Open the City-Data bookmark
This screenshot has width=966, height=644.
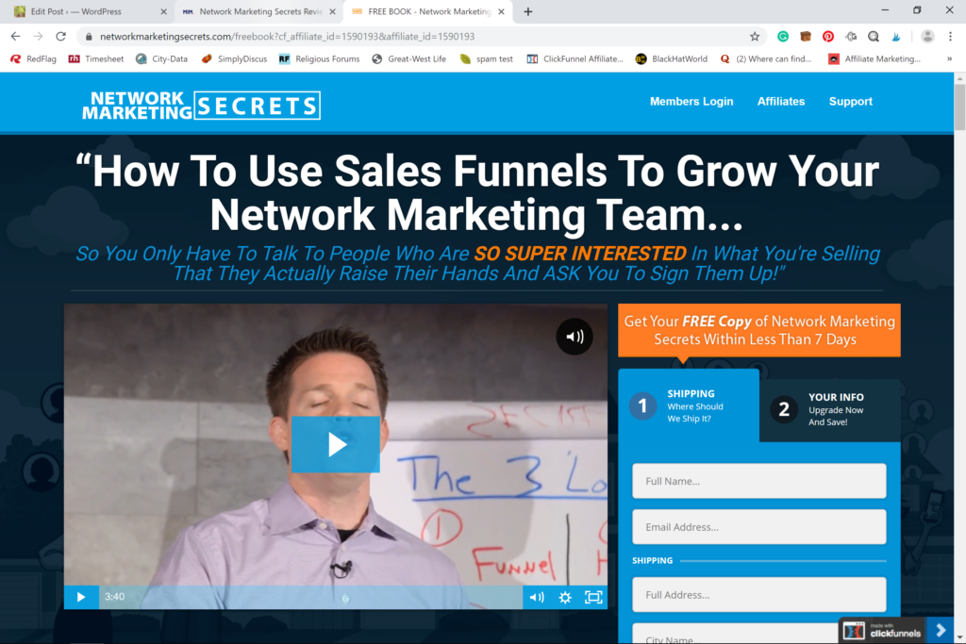click(x=162, y=59)
